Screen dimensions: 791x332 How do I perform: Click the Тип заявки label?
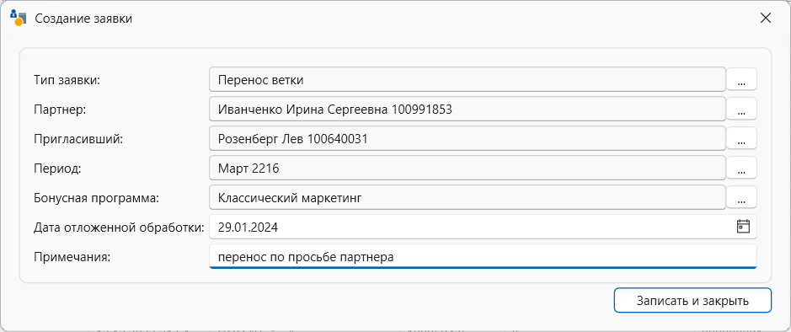pyautogui.click(x=67, y=80)
